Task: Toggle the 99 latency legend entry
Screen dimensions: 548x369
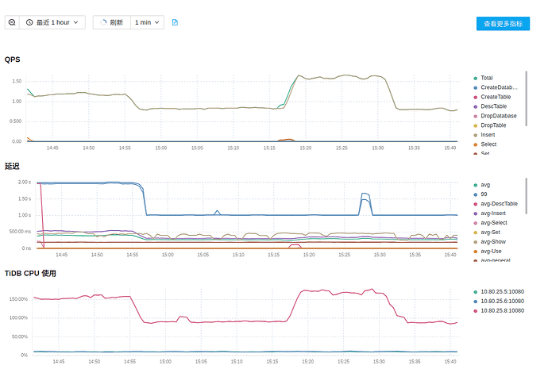Action: [x=480, y=194]
